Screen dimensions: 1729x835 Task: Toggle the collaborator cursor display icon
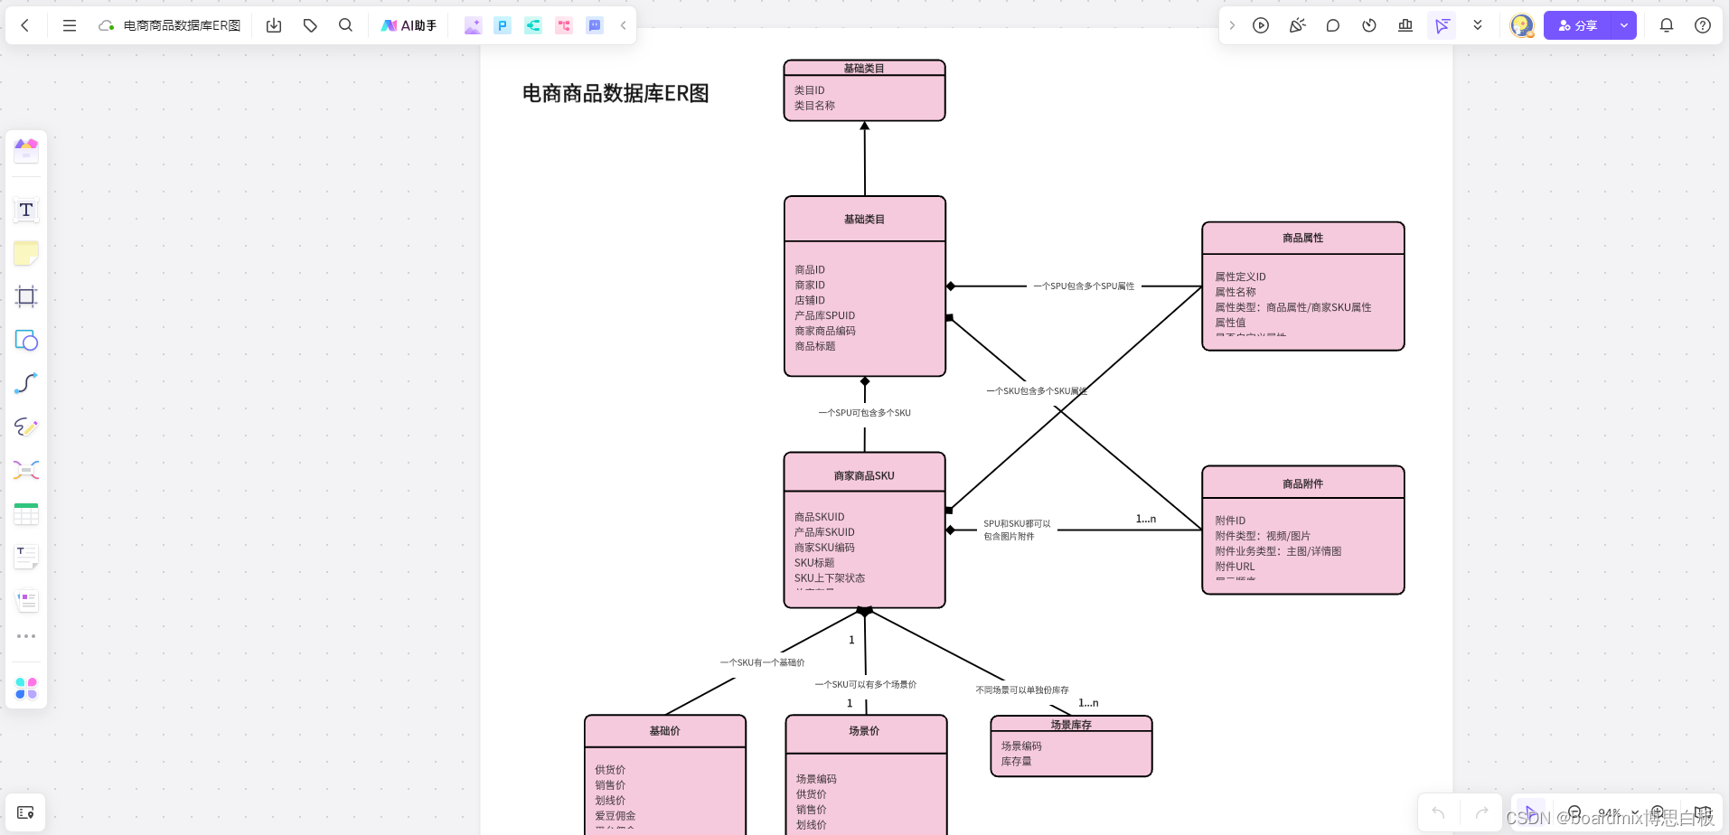[1442, 25]
